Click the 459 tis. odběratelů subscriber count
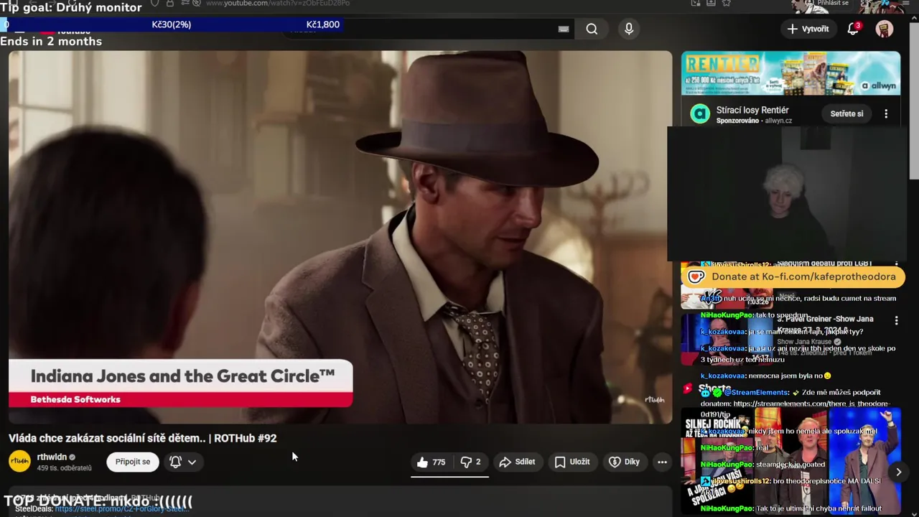The height and width of the screenshot is (517, 919). click(65, 468)
